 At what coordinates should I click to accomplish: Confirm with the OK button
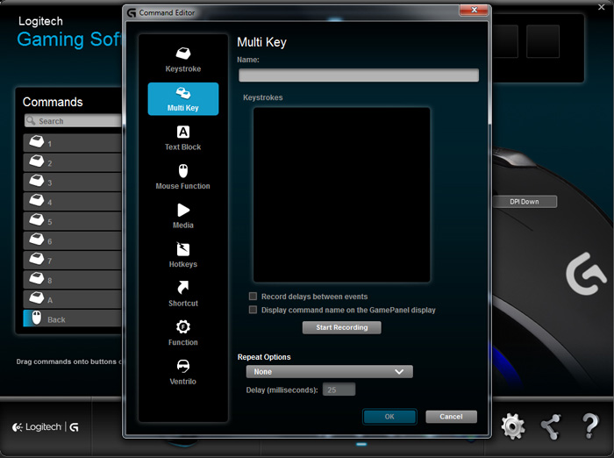pyautogui.click(x=389, y=417)
